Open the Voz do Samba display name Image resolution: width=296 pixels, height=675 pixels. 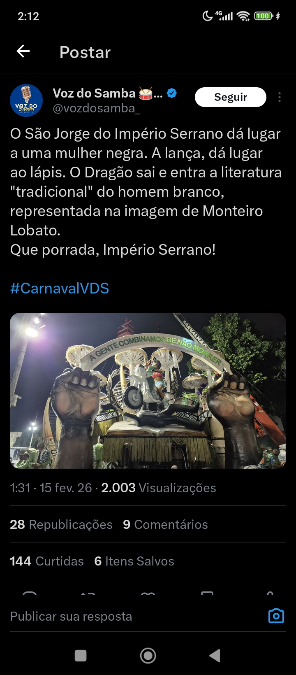pyautogui.click(x=94, y=93)
